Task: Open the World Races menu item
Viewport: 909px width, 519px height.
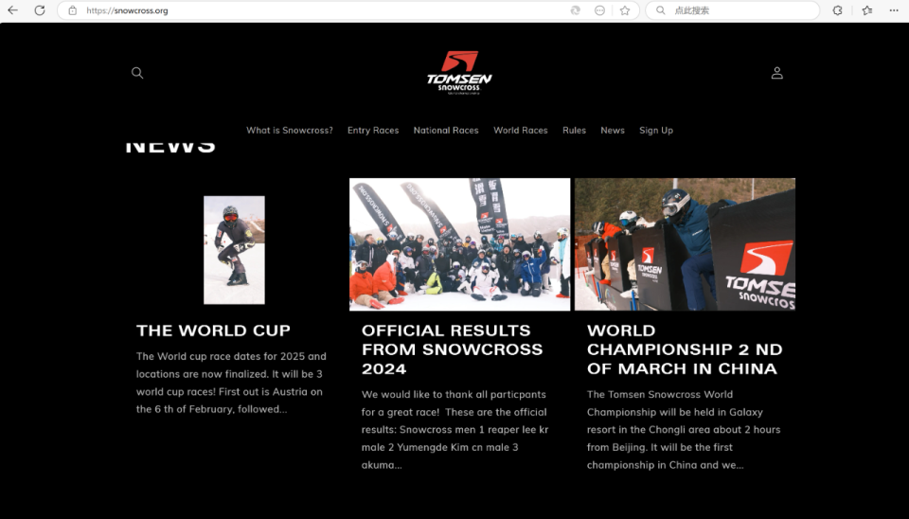Action: pyautogui.click(x=521, y=131)
